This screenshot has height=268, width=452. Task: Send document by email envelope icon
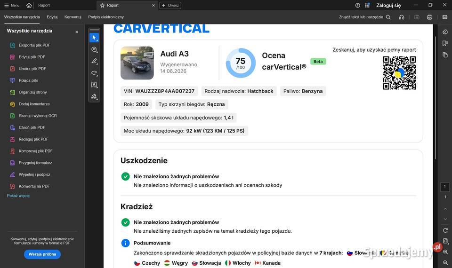(445, 17)
